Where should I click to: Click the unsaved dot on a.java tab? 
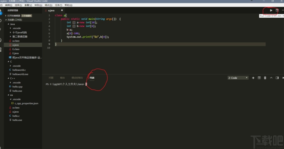pyautogui.click(x=62, y=10)
